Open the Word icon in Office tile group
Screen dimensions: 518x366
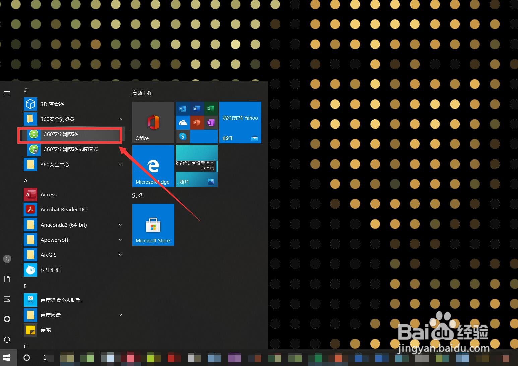tap(197, 109)
